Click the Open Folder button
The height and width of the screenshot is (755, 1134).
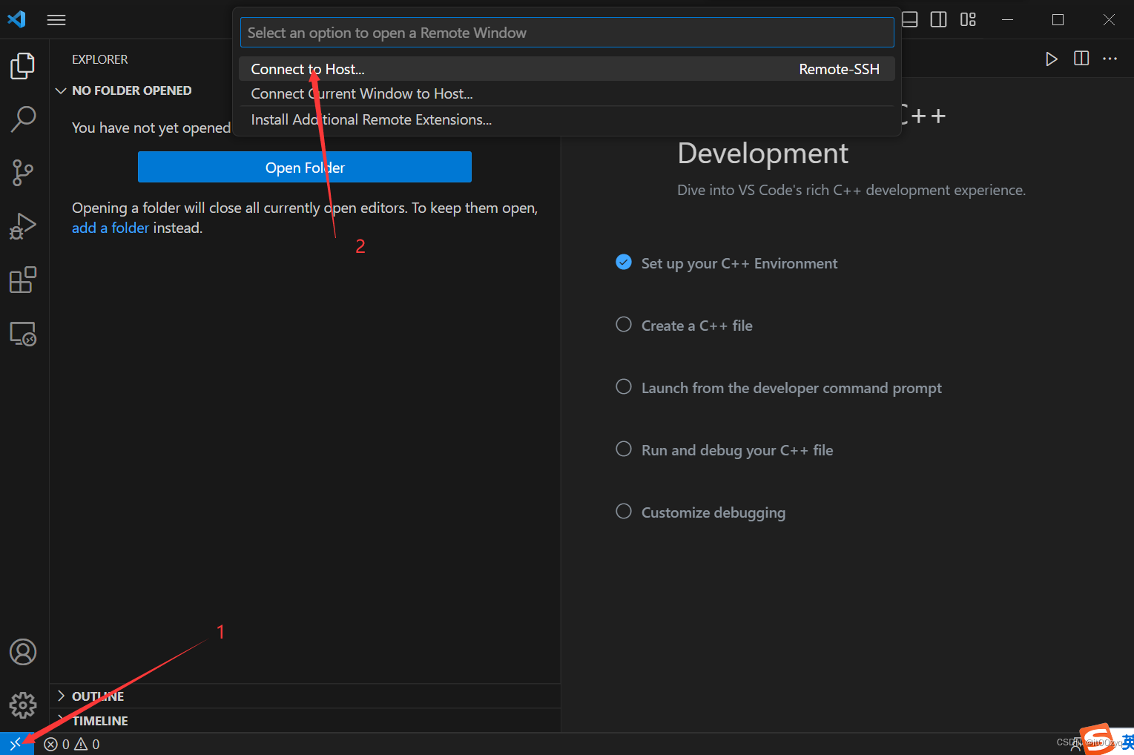click(x=305, y=168)
